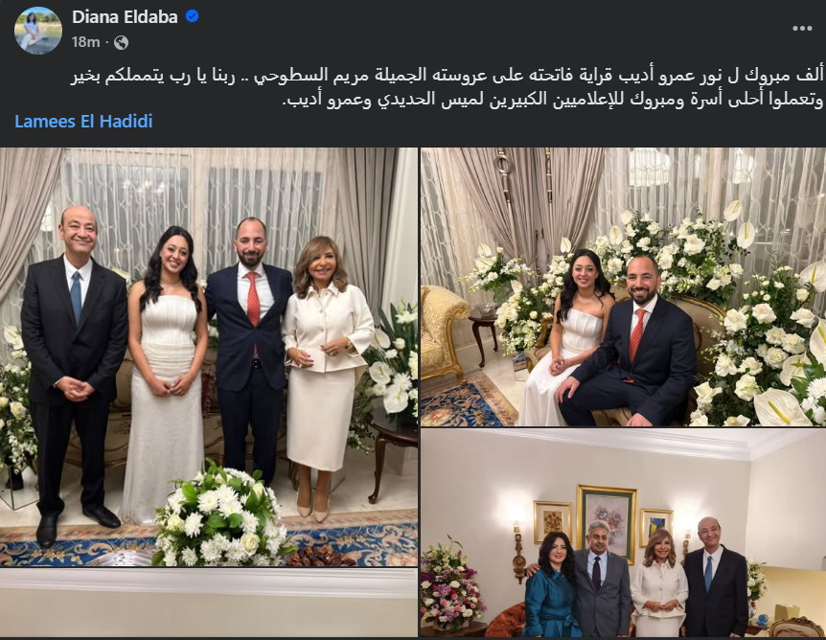Screen dimensions: 826x640
Task: Click the public globe audience icon
Action: click(121, 42)
